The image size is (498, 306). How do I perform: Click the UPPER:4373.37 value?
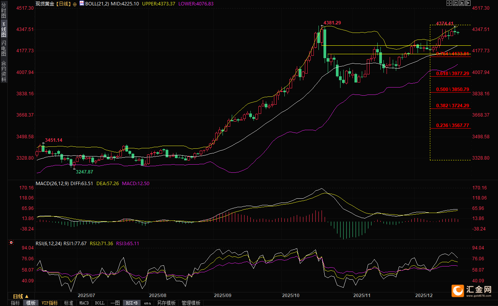tap(159, 3)
